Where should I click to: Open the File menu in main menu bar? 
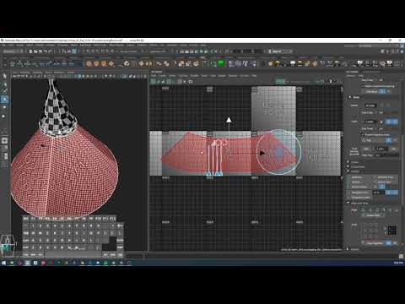[x=3, y=45]
